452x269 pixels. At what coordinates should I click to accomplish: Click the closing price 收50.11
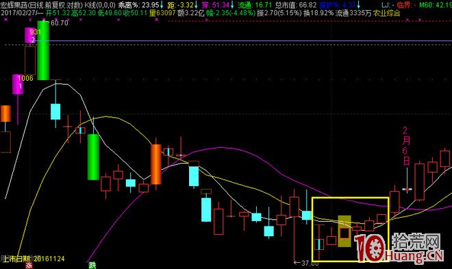[x=135, y=13]
